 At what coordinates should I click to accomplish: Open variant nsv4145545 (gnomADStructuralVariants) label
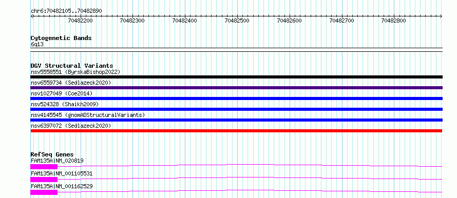click(88, 115)
